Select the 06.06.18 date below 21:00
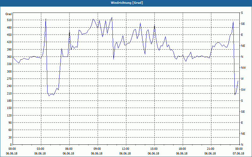 click(210, 154)
